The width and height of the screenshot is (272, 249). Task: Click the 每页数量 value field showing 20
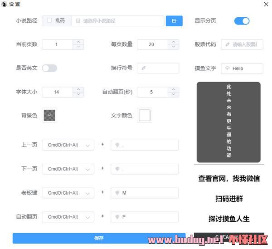click(152, 44)
